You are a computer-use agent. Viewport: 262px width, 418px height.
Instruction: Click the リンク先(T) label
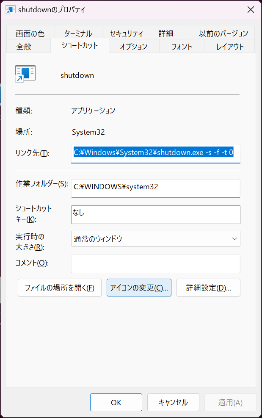(x=33, y=153)
